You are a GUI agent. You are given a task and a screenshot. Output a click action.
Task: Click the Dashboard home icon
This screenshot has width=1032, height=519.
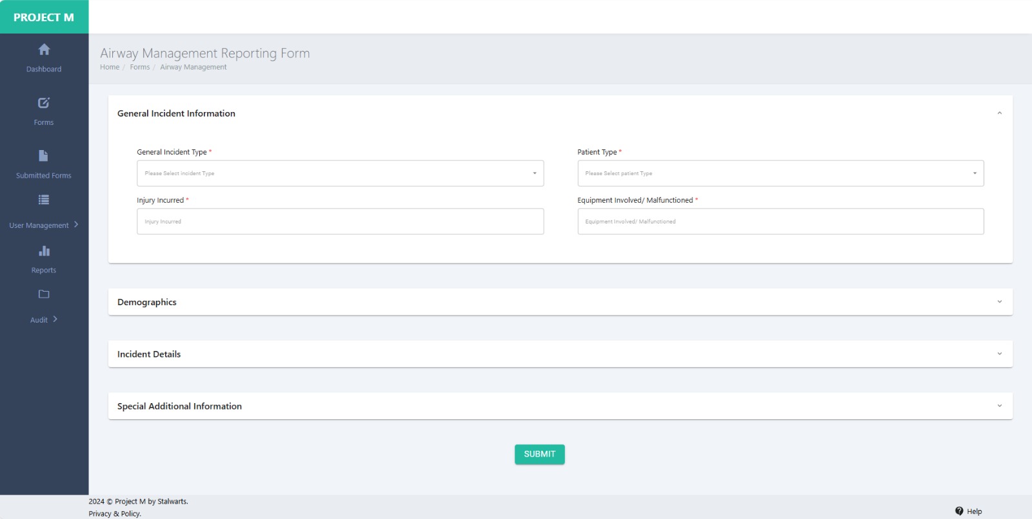tap(44, 50)
